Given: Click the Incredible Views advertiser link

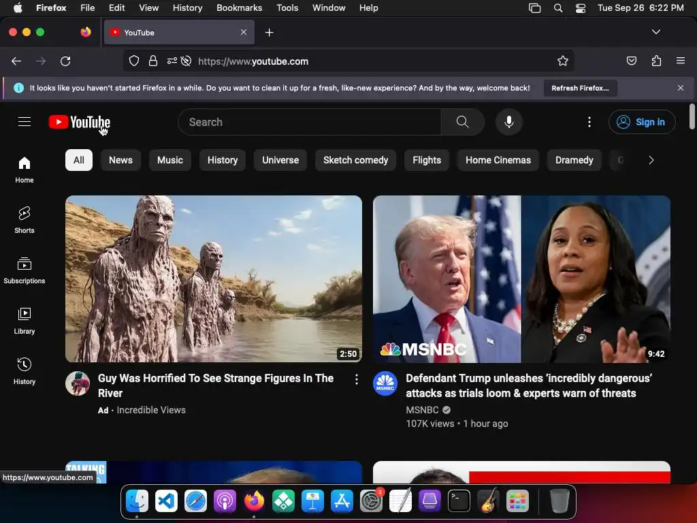Looking at the screenshot, I should (151, 410).
